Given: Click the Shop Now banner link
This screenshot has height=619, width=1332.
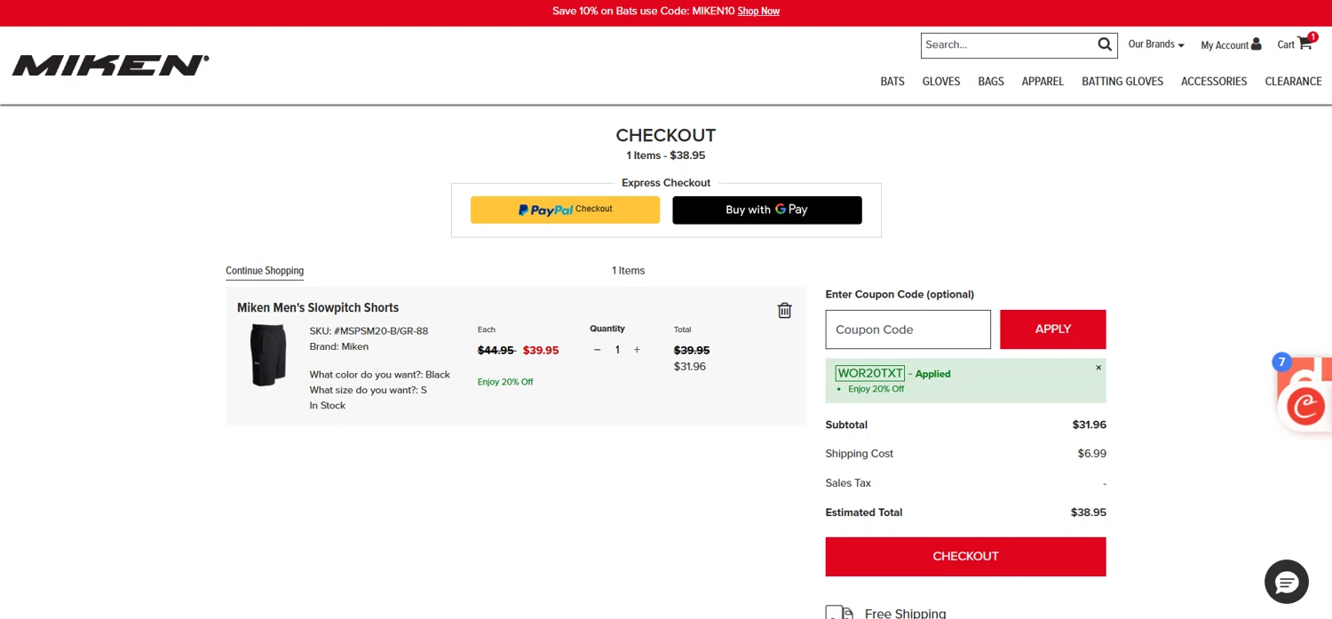Looking at the screenshot, I should coord(758,12).
